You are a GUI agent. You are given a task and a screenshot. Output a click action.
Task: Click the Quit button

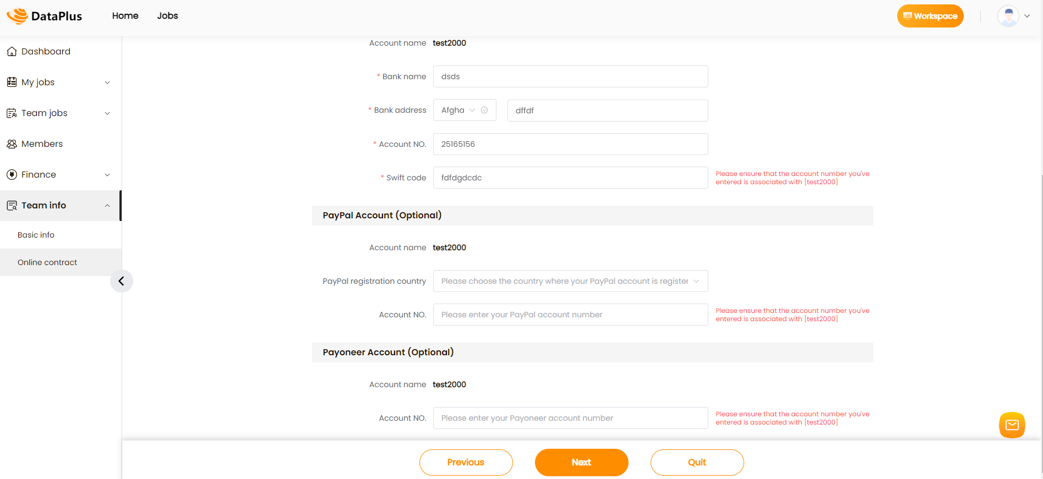697,463
